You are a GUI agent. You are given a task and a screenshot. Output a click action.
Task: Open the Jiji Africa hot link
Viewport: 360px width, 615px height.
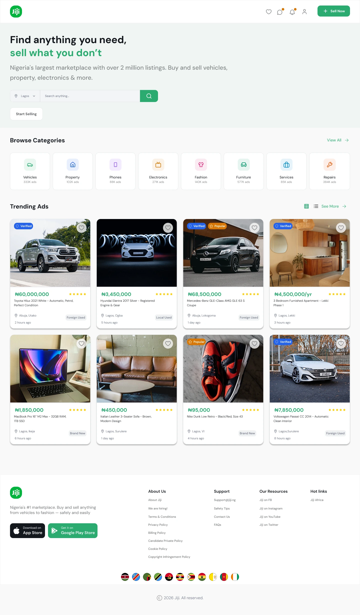coord(317,500)
